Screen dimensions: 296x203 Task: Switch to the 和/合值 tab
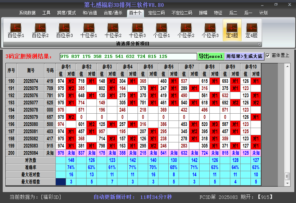pos(90,13)
